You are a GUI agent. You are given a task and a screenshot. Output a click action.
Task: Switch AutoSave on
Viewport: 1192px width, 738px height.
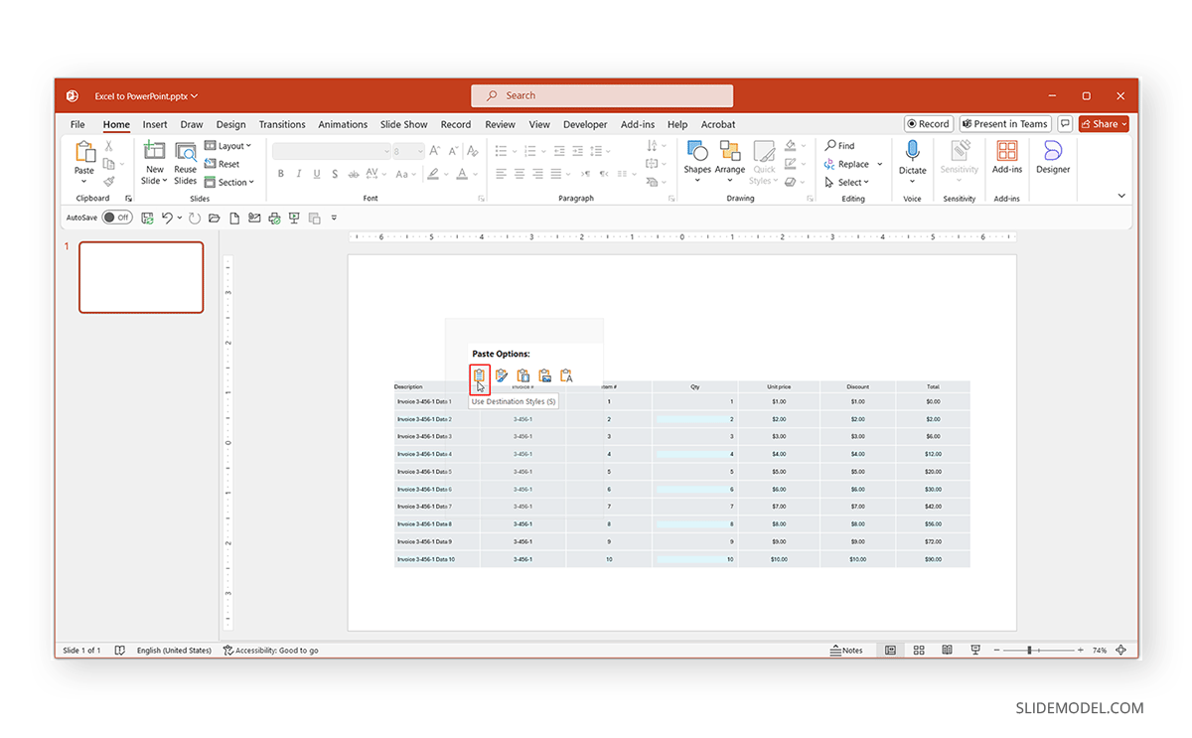click(118, 217)
